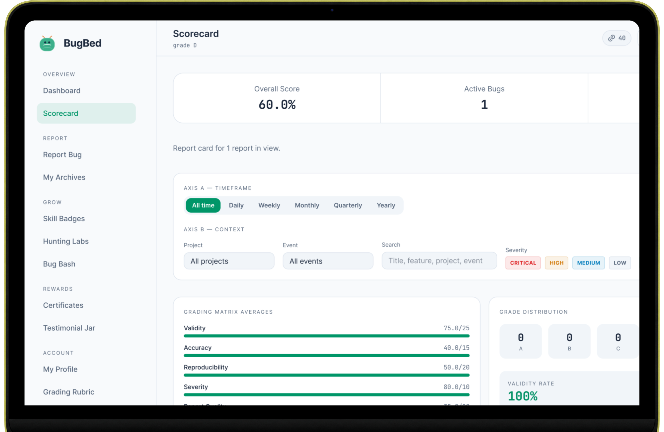Screen dimensions: 664x432
Task: Click the Reproducibility progress bar
Action: (x=327, y=375)
